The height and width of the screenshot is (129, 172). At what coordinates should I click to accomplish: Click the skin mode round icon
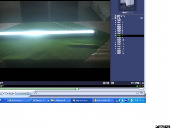click(138, 93)
